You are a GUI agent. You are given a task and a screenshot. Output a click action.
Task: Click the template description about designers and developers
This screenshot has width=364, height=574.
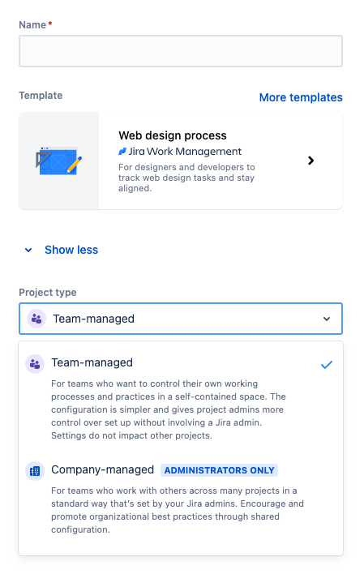tap(186, 178)
